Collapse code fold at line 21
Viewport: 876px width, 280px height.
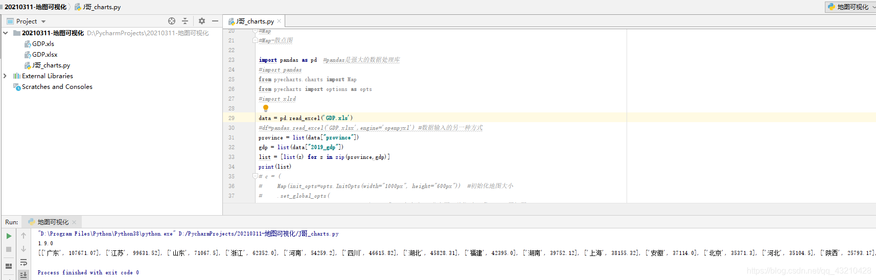point(255,40)
